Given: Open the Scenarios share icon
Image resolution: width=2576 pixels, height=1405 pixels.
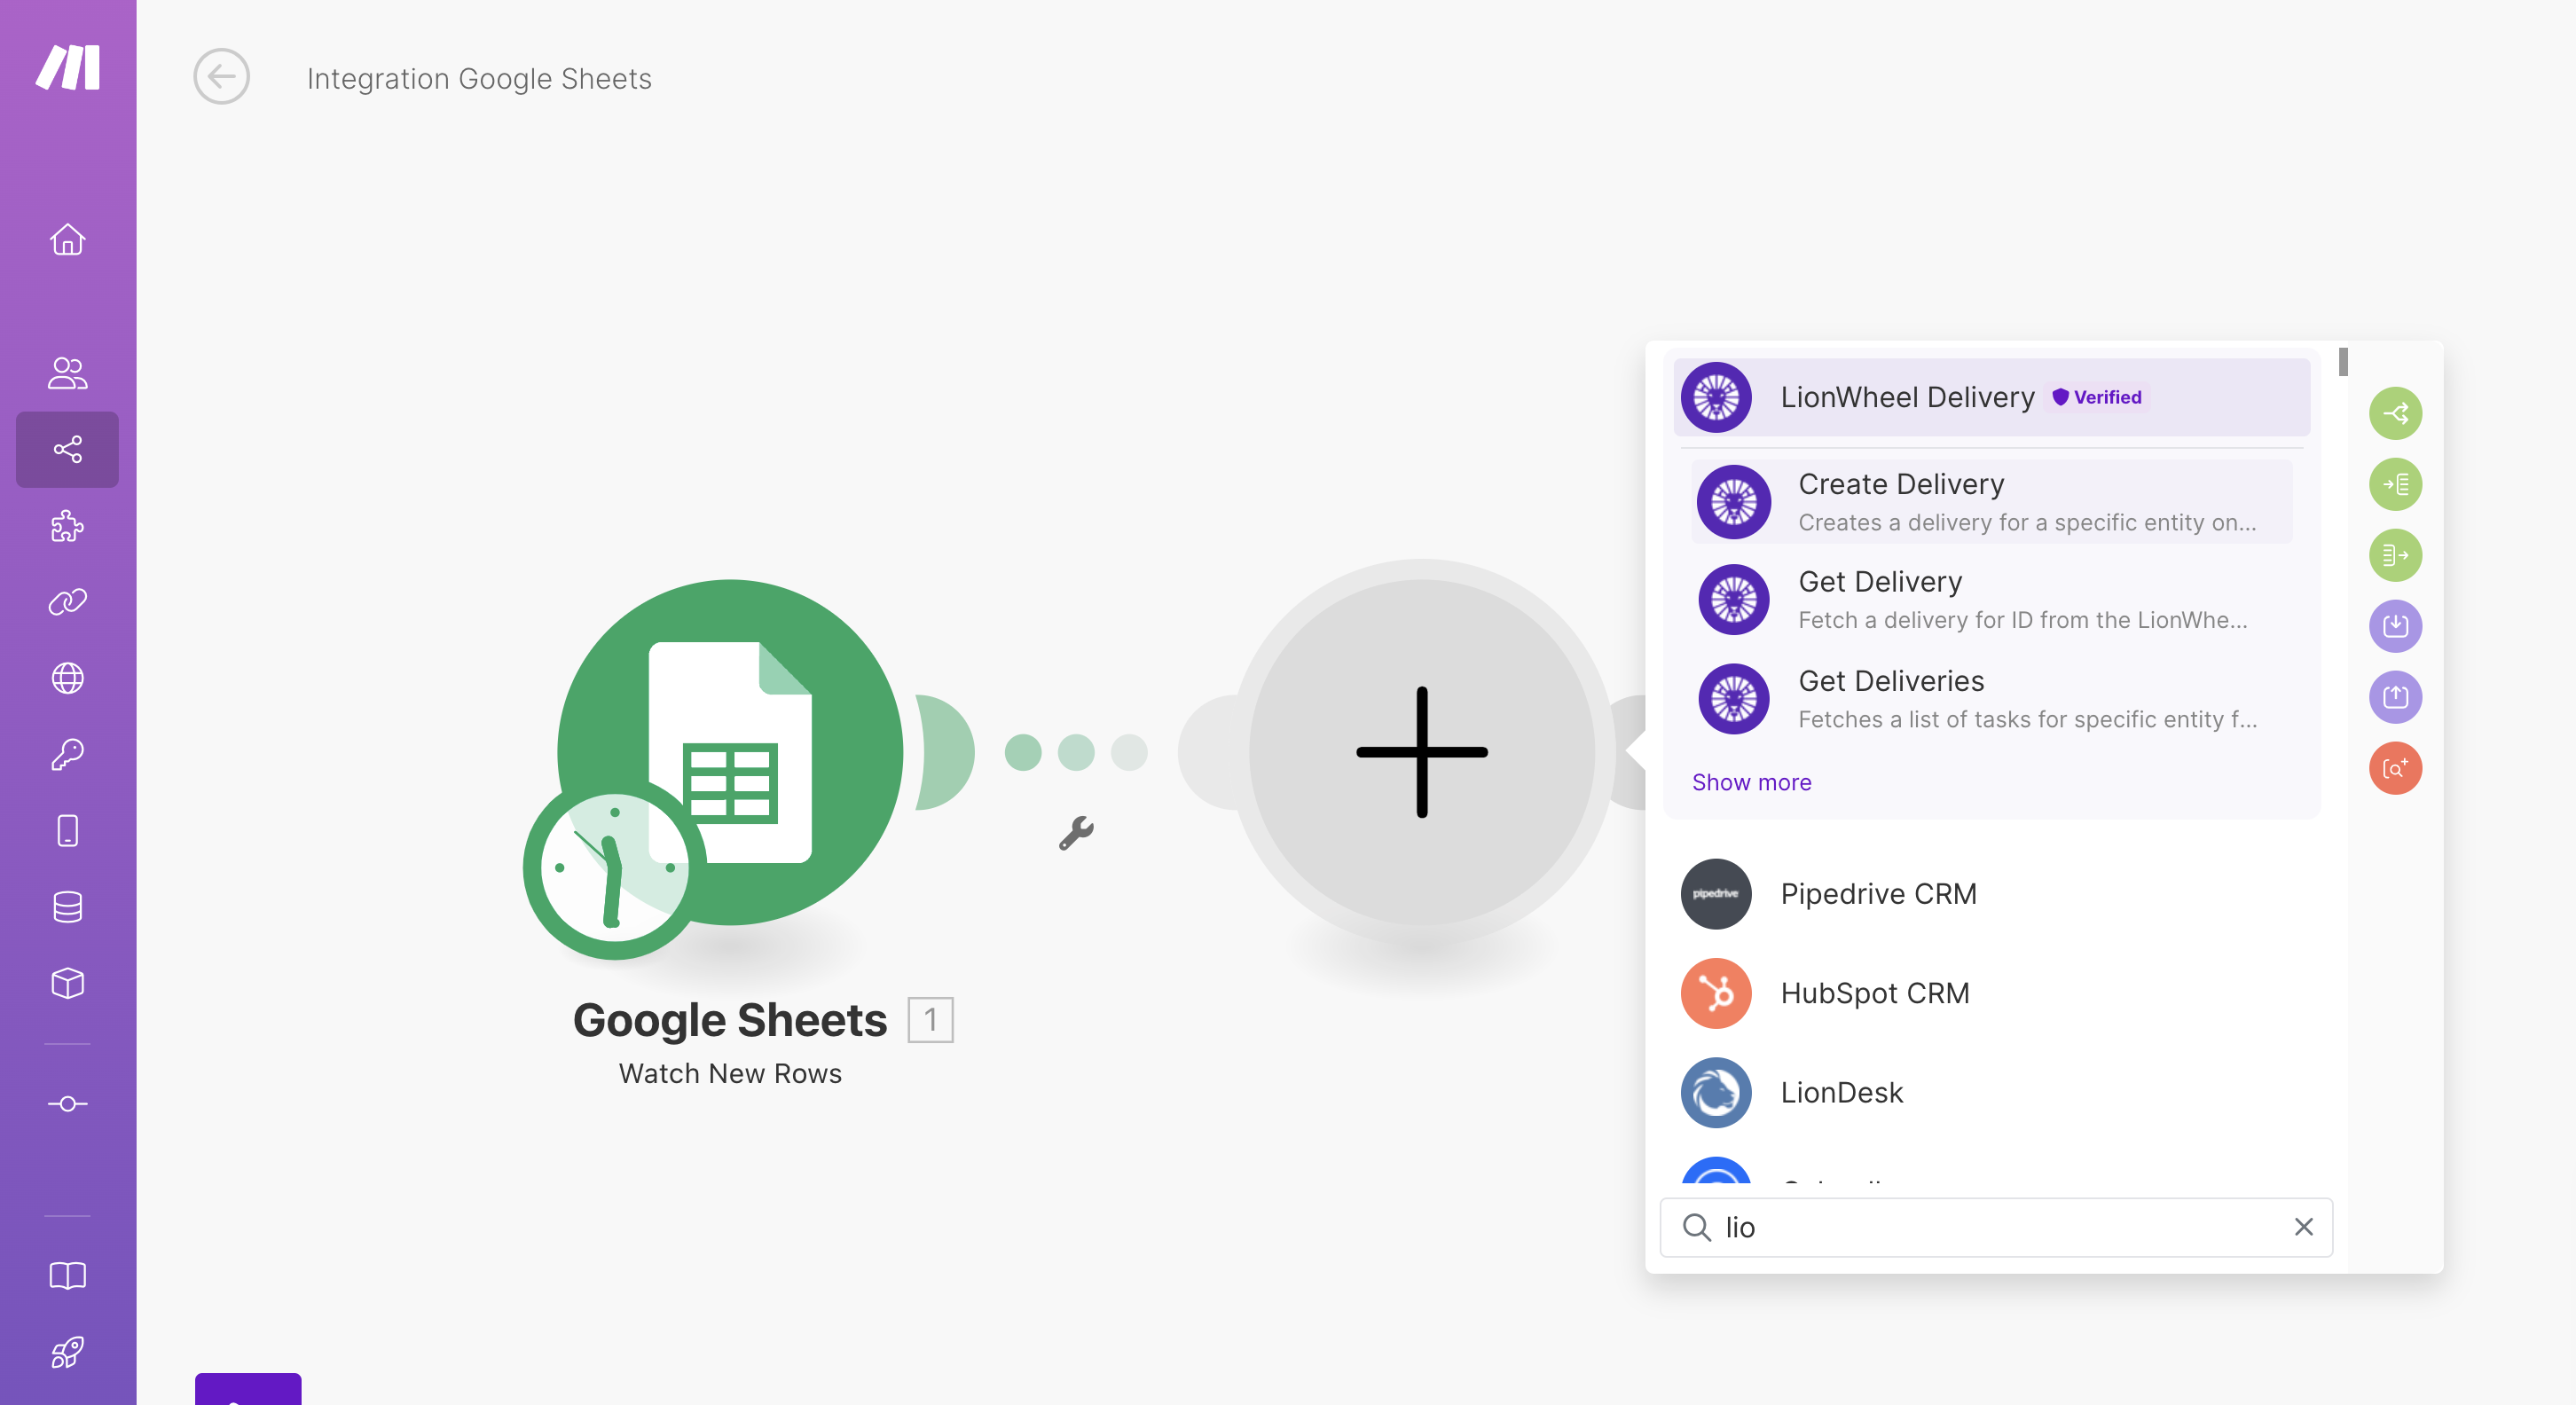Looking at the screenshot, I should point(68,449).
